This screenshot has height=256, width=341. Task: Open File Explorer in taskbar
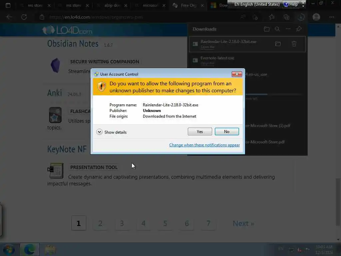point(50,250)
